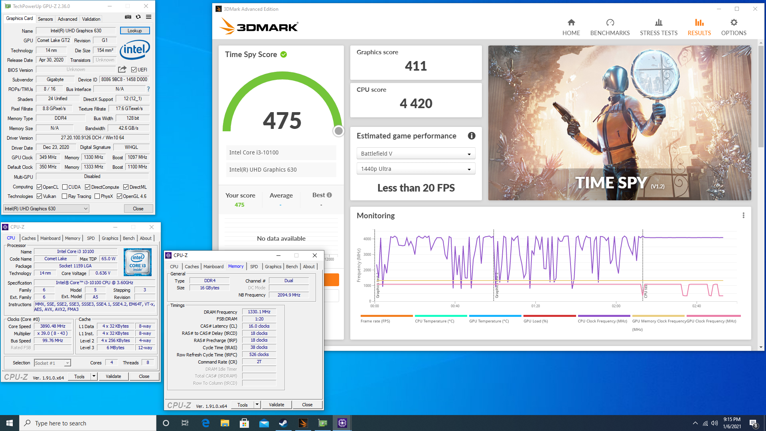Click Validate in CPU-Z CPU window

[x=113, y=376]
